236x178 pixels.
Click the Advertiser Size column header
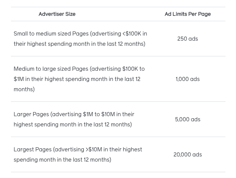click(x=57, y=14)
